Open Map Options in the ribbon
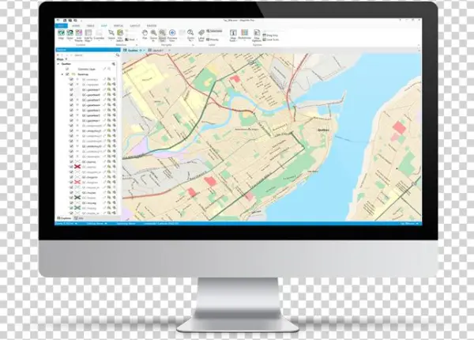 pyautogui.click(x=257, y=35)
